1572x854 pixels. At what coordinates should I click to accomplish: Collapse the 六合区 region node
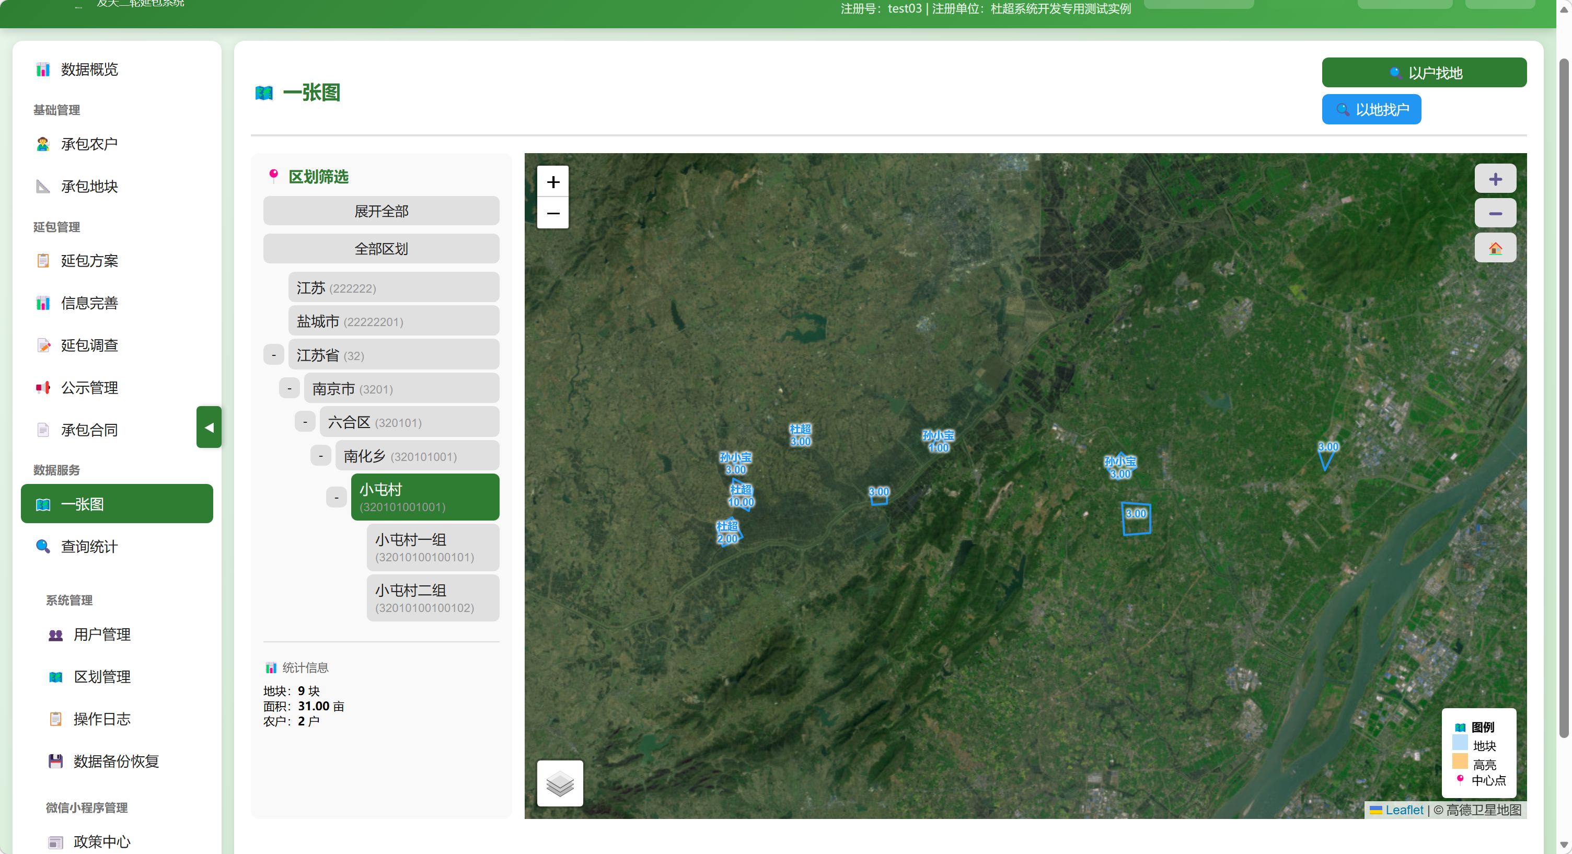(305, 422)
